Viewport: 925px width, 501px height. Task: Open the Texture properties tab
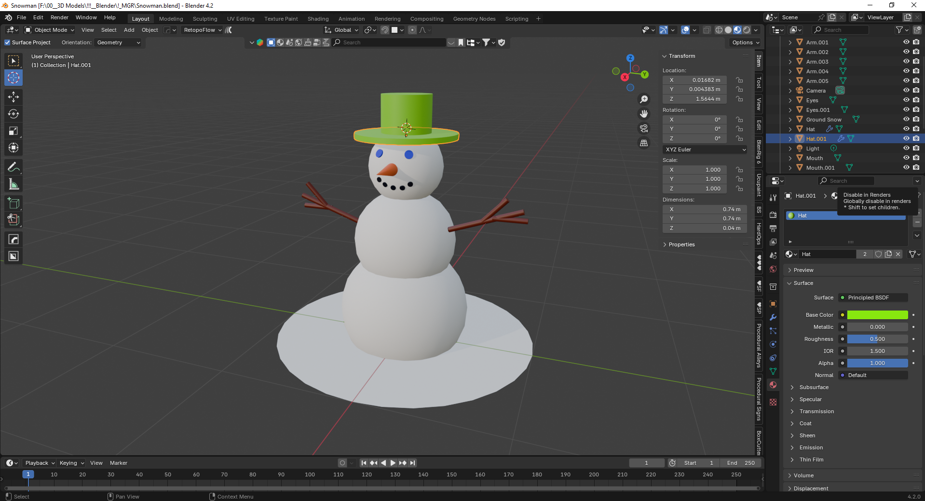[773, 402]
